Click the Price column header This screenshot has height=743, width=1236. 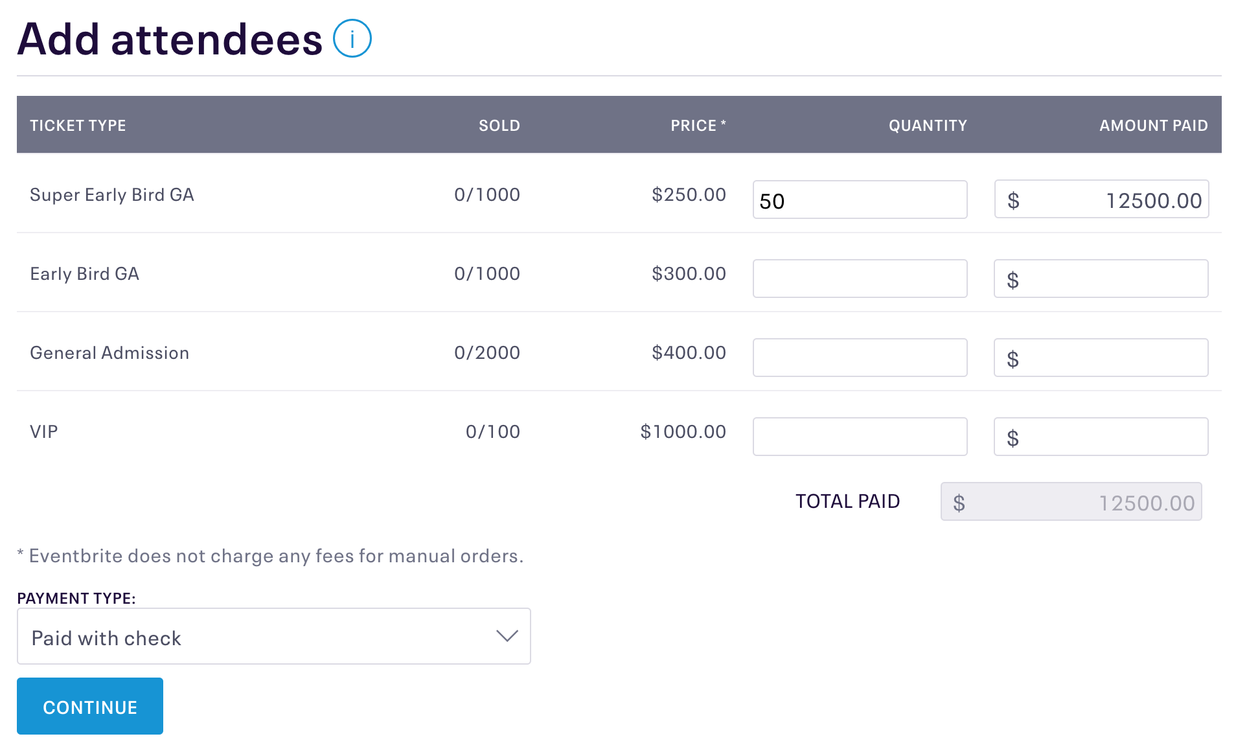click(x=698, y=125)
